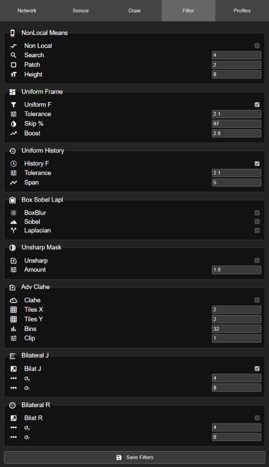Viewport: 269px width, 467px height.
Task: Click the Uniform F funnel icon
Action: 13,105
